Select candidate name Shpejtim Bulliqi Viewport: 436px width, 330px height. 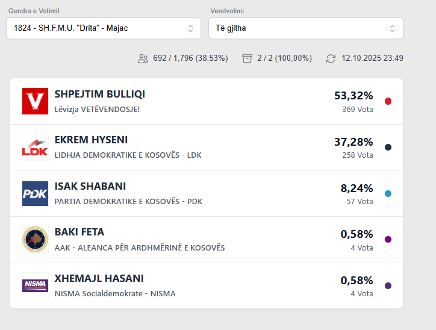(99, 95)
